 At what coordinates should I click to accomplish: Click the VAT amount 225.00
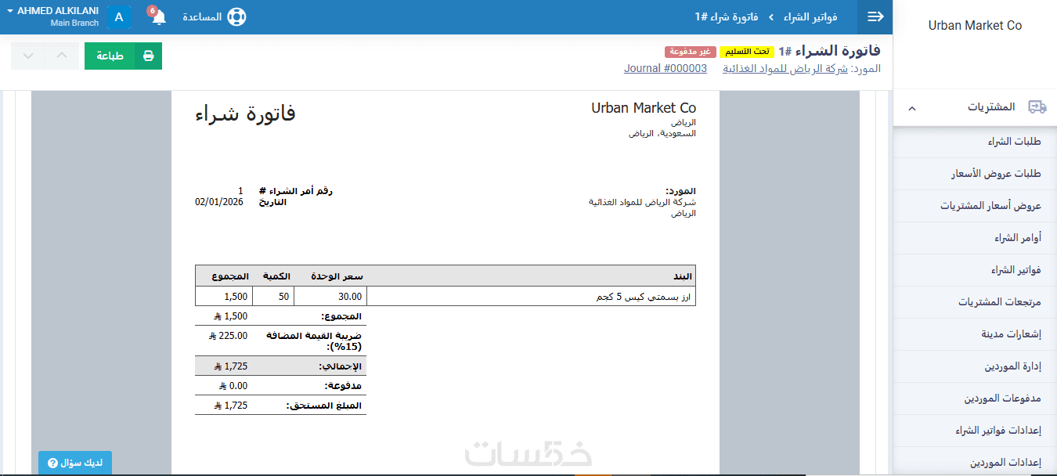pos(233,336)
